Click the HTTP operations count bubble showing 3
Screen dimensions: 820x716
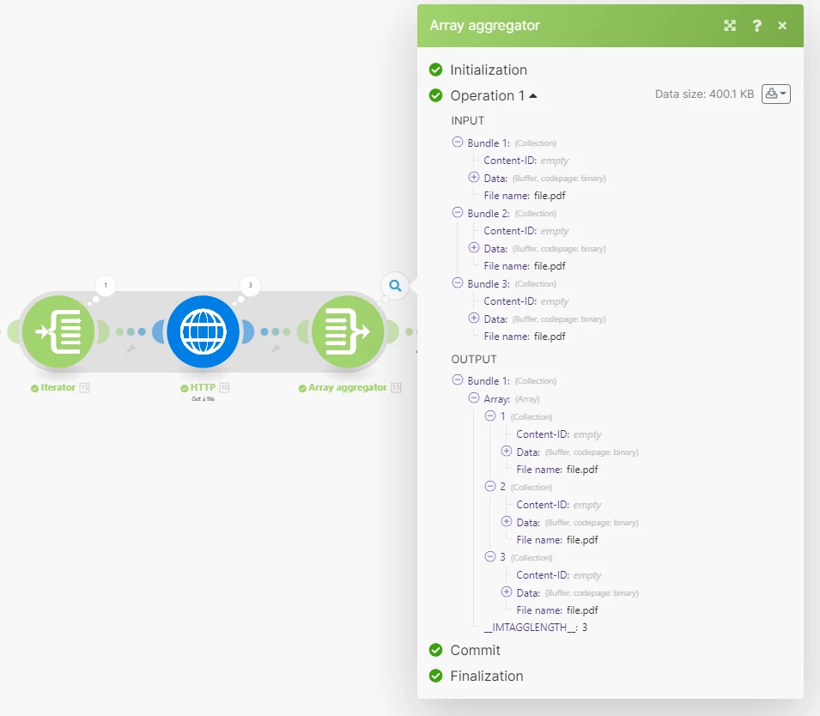click(x=250, y=286)
